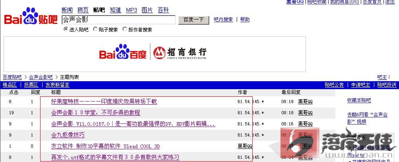The image size is (399, 162).
Task: Go to 百度首页 at top
Action: (372, 2)
